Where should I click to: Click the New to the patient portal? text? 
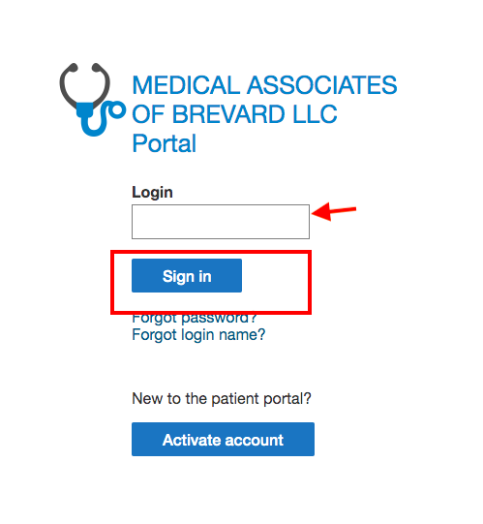click(x=222, y=398)
